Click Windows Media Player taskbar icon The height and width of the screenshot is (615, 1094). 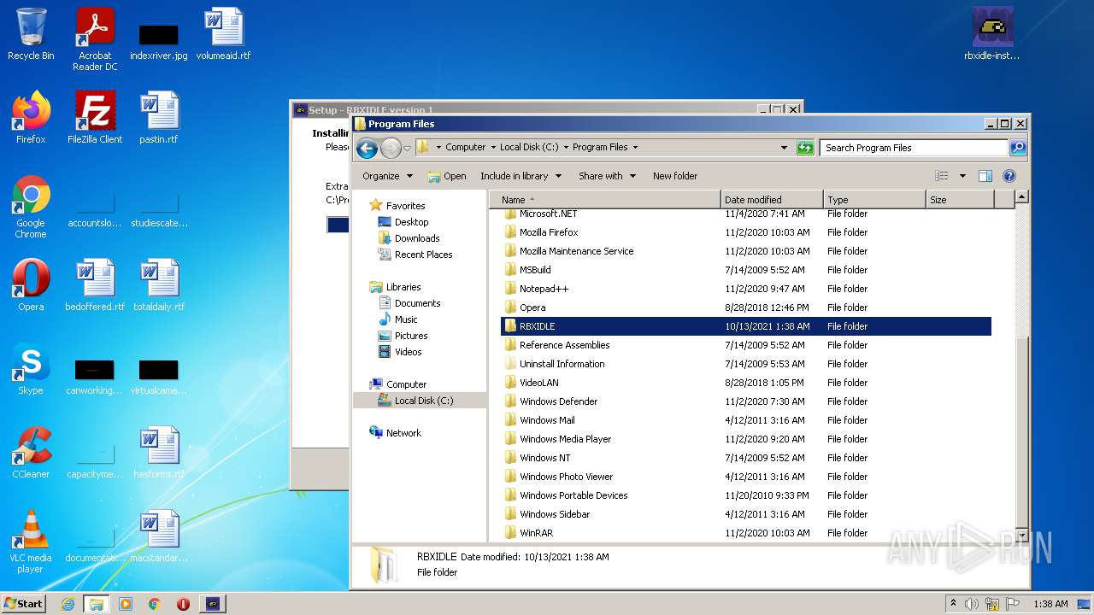(x=126, y=604)
